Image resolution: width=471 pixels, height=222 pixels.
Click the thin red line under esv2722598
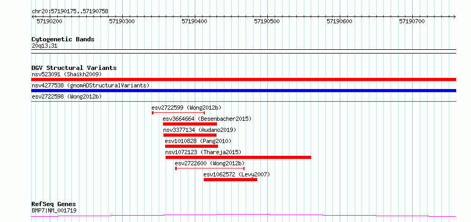[x=243, y=101]
